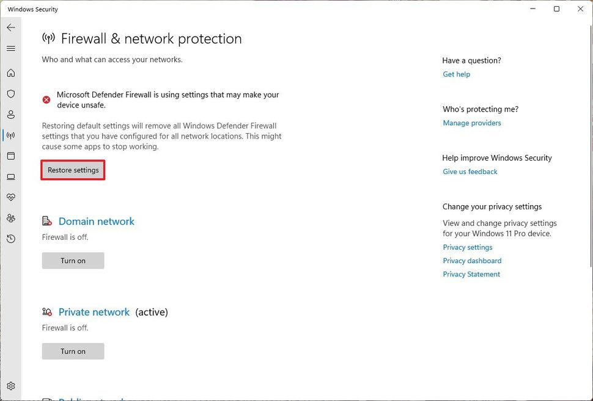This screenshot has height=401, width=593.
Task: Open Settings gear in sidebar
Action: (11, 386)
